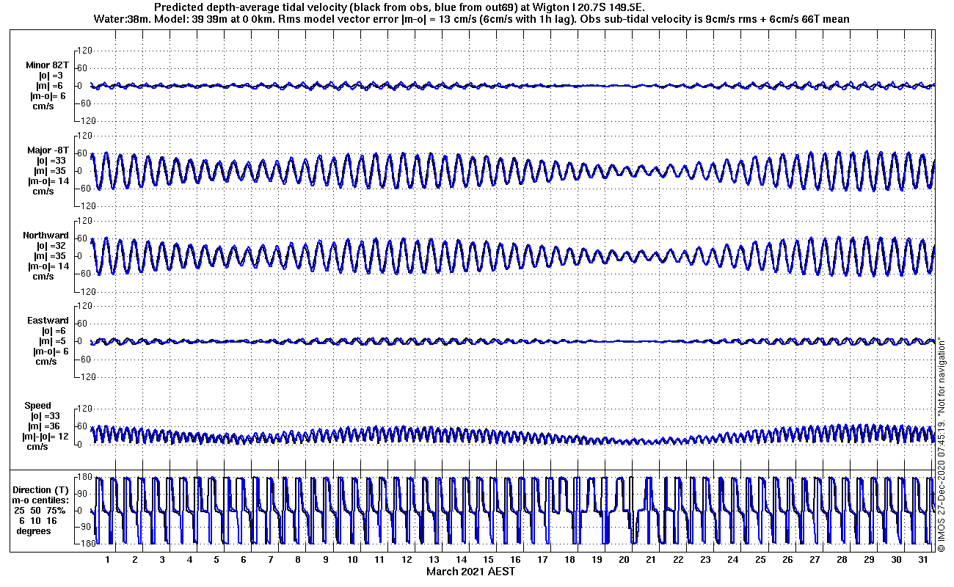Click the '-90' y-tick of Direction panel
Image resolution: width=954 pixels, height=587 pixels.
pos(83,527)
